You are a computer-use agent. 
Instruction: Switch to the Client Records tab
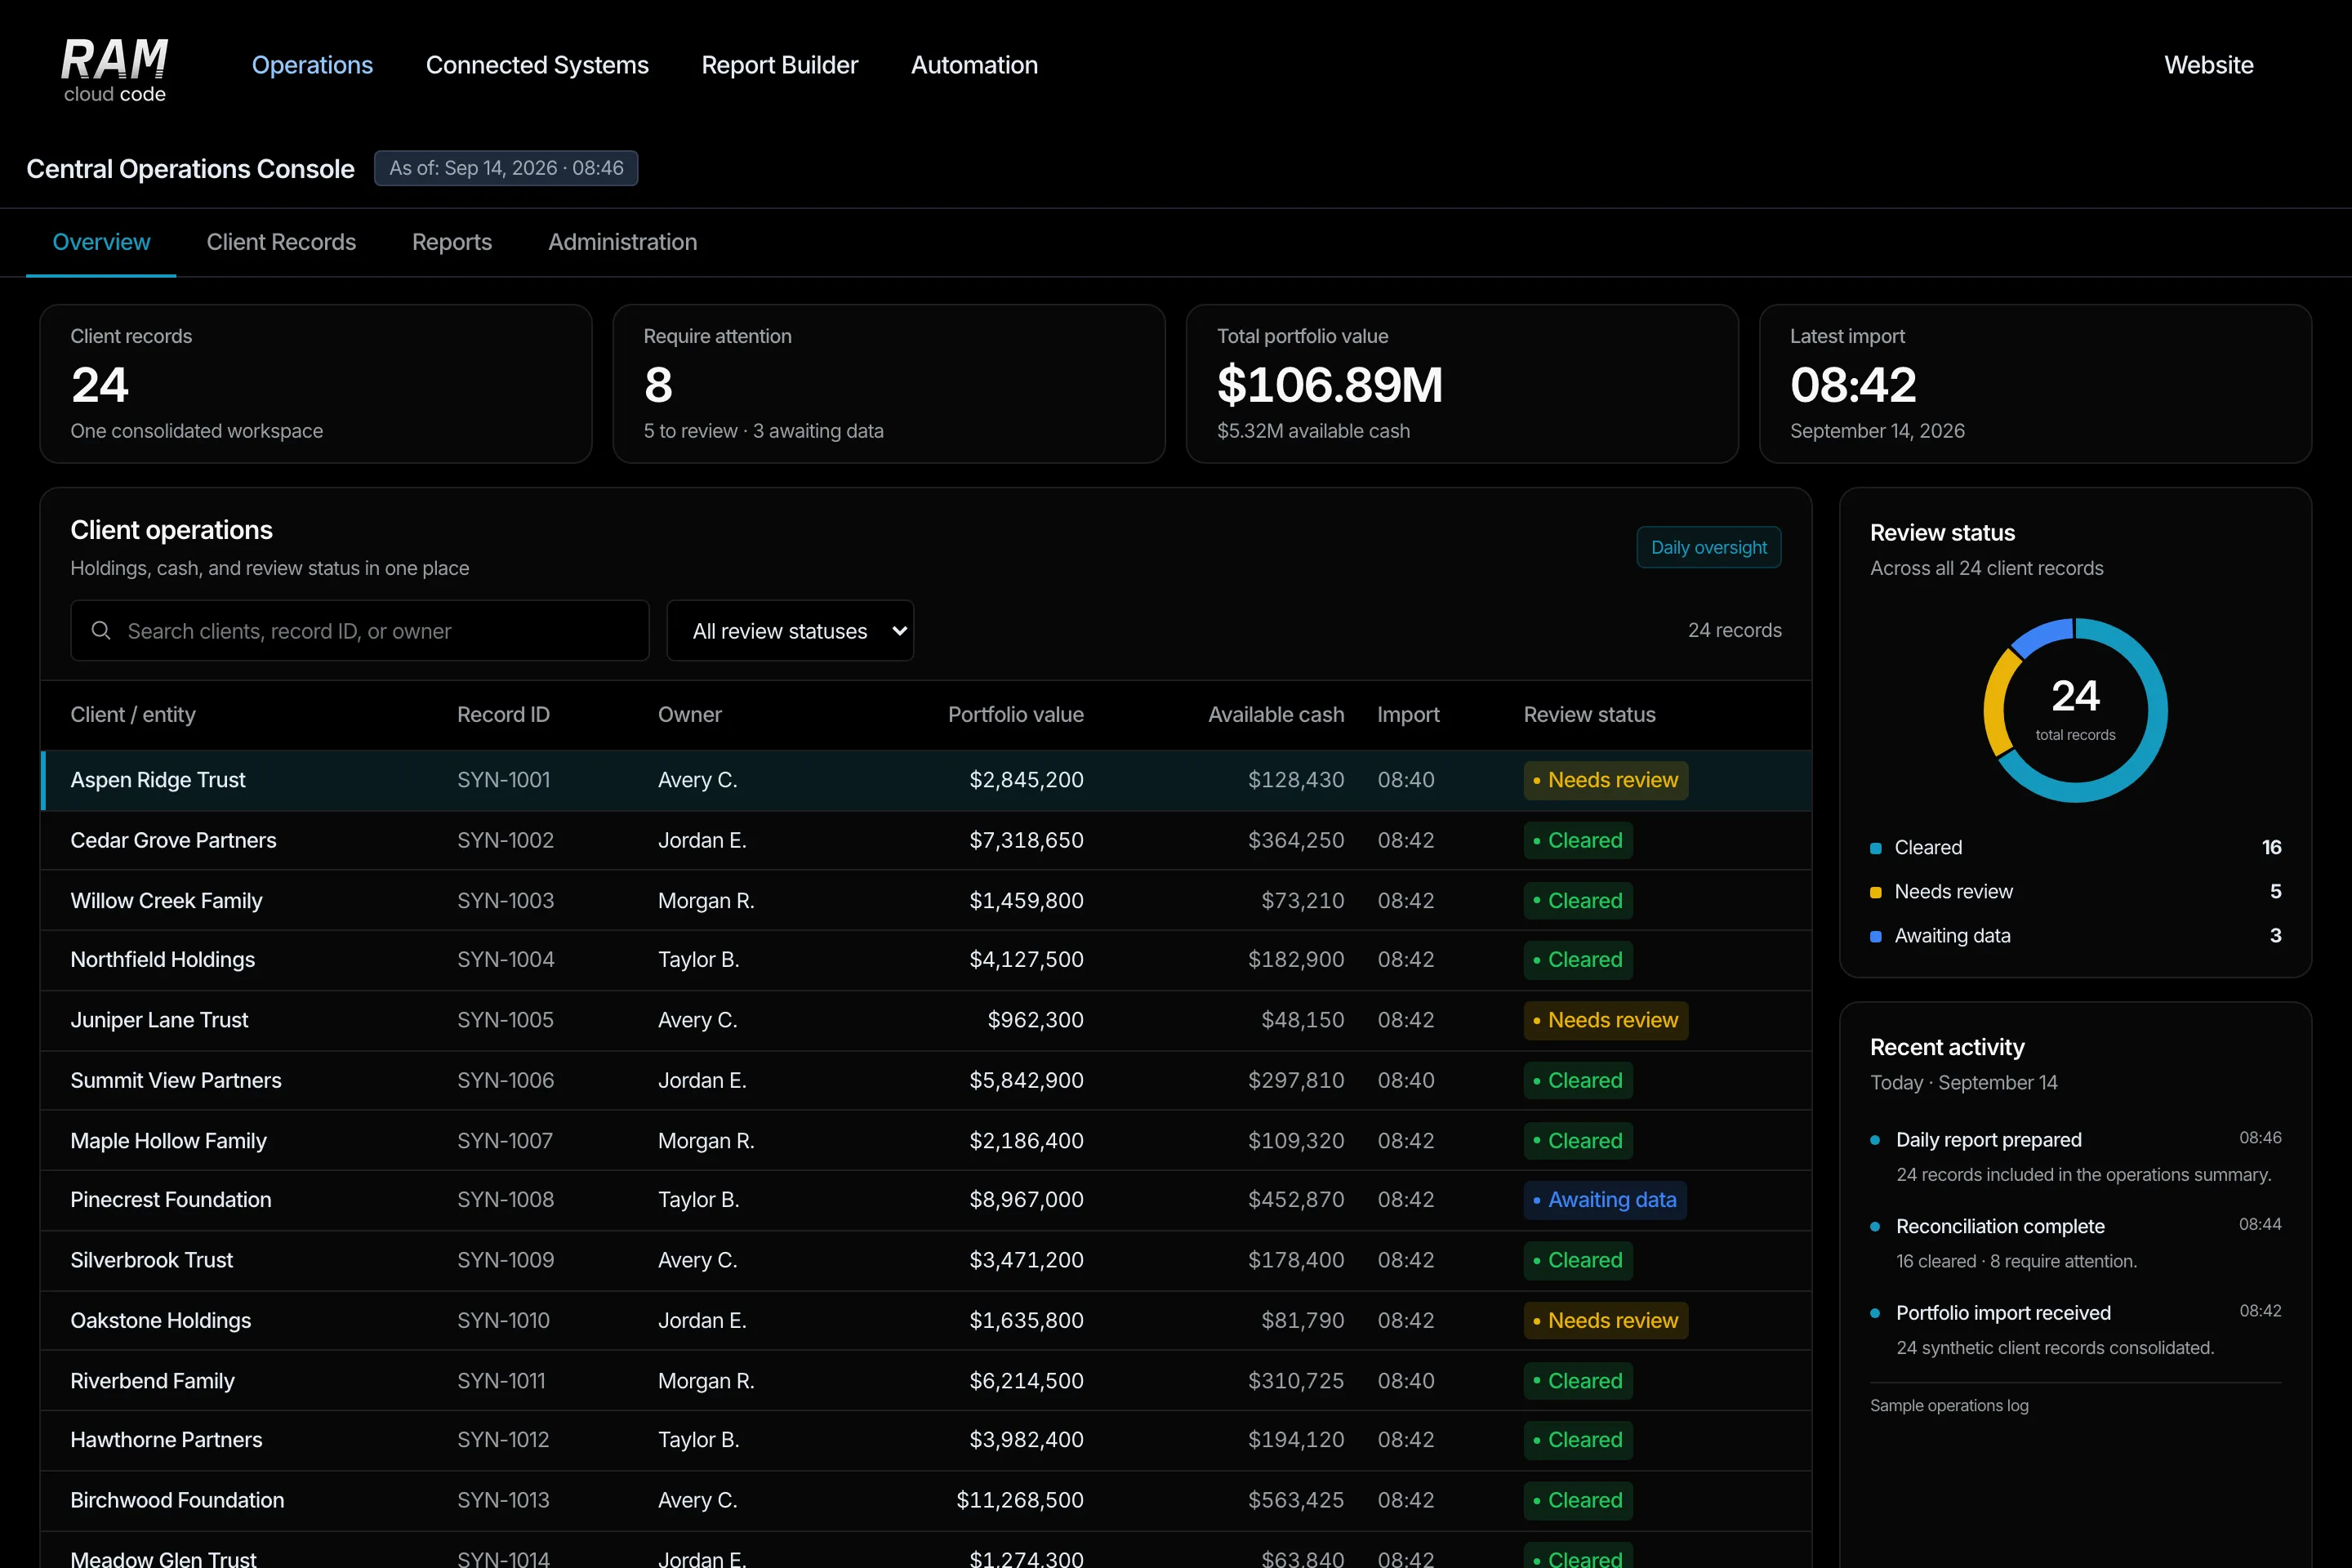coord(281,242)
